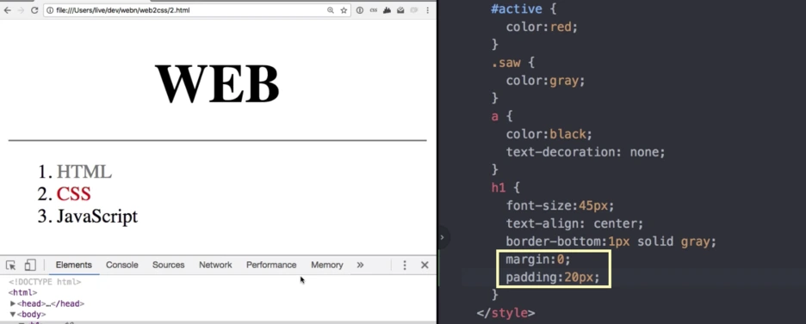Image resolution: width=806 pixels, height=324 pixels.
Task: Select the Memory tab
Action: tap(326, 265)
